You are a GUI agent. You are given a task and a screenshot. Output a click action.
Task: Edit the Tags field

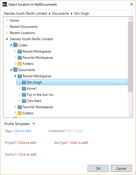point(23,131)
